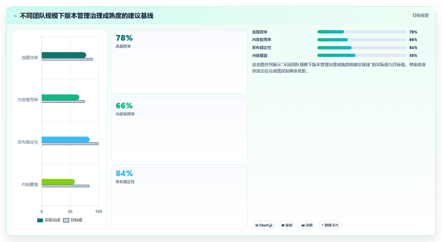442x242 pixels.
Task: Click the lightning icon beside the header title
Action: pyautogui.click(x=15, y=16)
